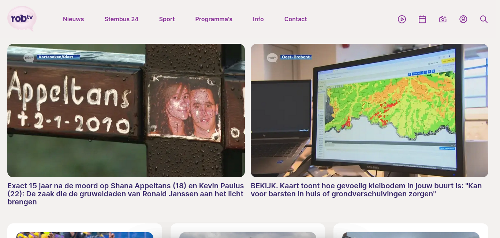Click the camera submit-photo icon
The height and width of the screenshot is (238, 500).
[x=443, y=19]
